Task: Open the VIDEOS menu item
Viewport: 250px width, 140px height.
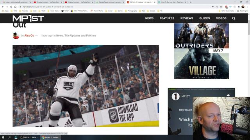Action: click(x=221, y=18)
